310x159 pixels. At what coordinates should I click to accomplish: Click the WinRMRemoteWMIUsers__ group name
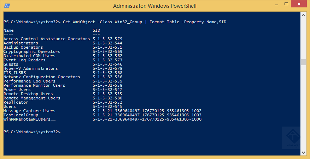click(x=29, y=119)
